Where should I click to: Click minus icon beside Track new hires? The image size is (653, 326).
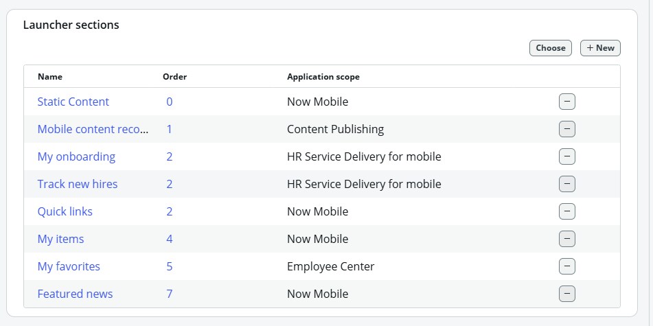pos(566,184)
